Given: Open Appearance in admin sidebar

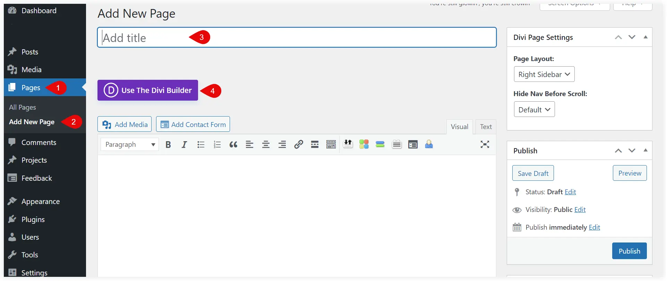Looking at the screenshot, I should [45, 202].
